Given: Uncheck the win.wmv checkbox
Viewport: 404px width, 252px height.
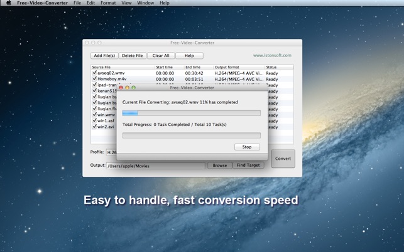Looking at the screenshot, I should pyautogui.click(x=94, y=115).
